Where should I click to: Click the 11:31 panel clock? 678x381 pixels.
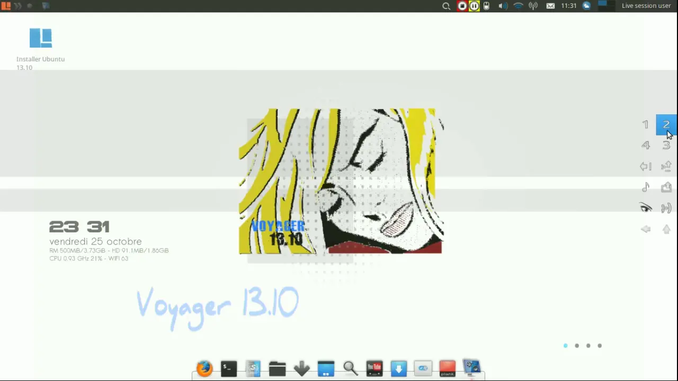pos(569,6)
